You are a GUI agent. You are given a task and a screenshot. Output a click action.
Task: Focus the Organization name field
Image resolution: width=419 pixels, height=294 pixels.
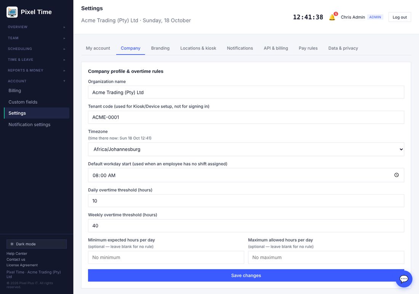click(246, 92)
